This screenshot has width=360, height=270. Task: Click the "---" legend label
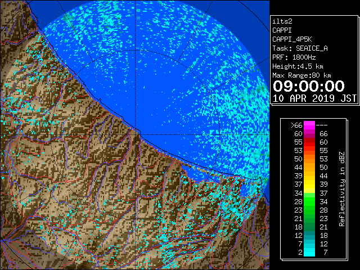click(322, 125)
